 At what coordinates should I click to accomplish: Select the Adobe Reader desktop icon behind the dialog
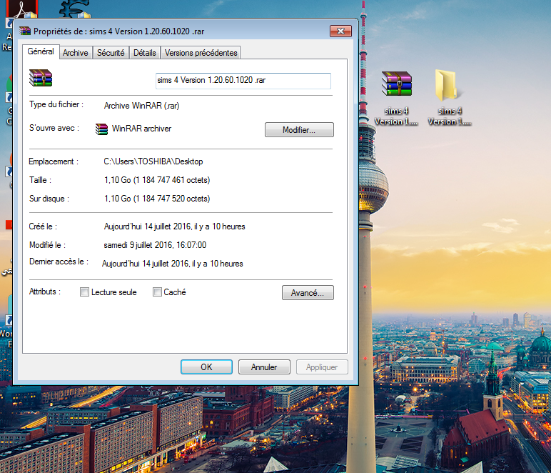pos(23,9)
